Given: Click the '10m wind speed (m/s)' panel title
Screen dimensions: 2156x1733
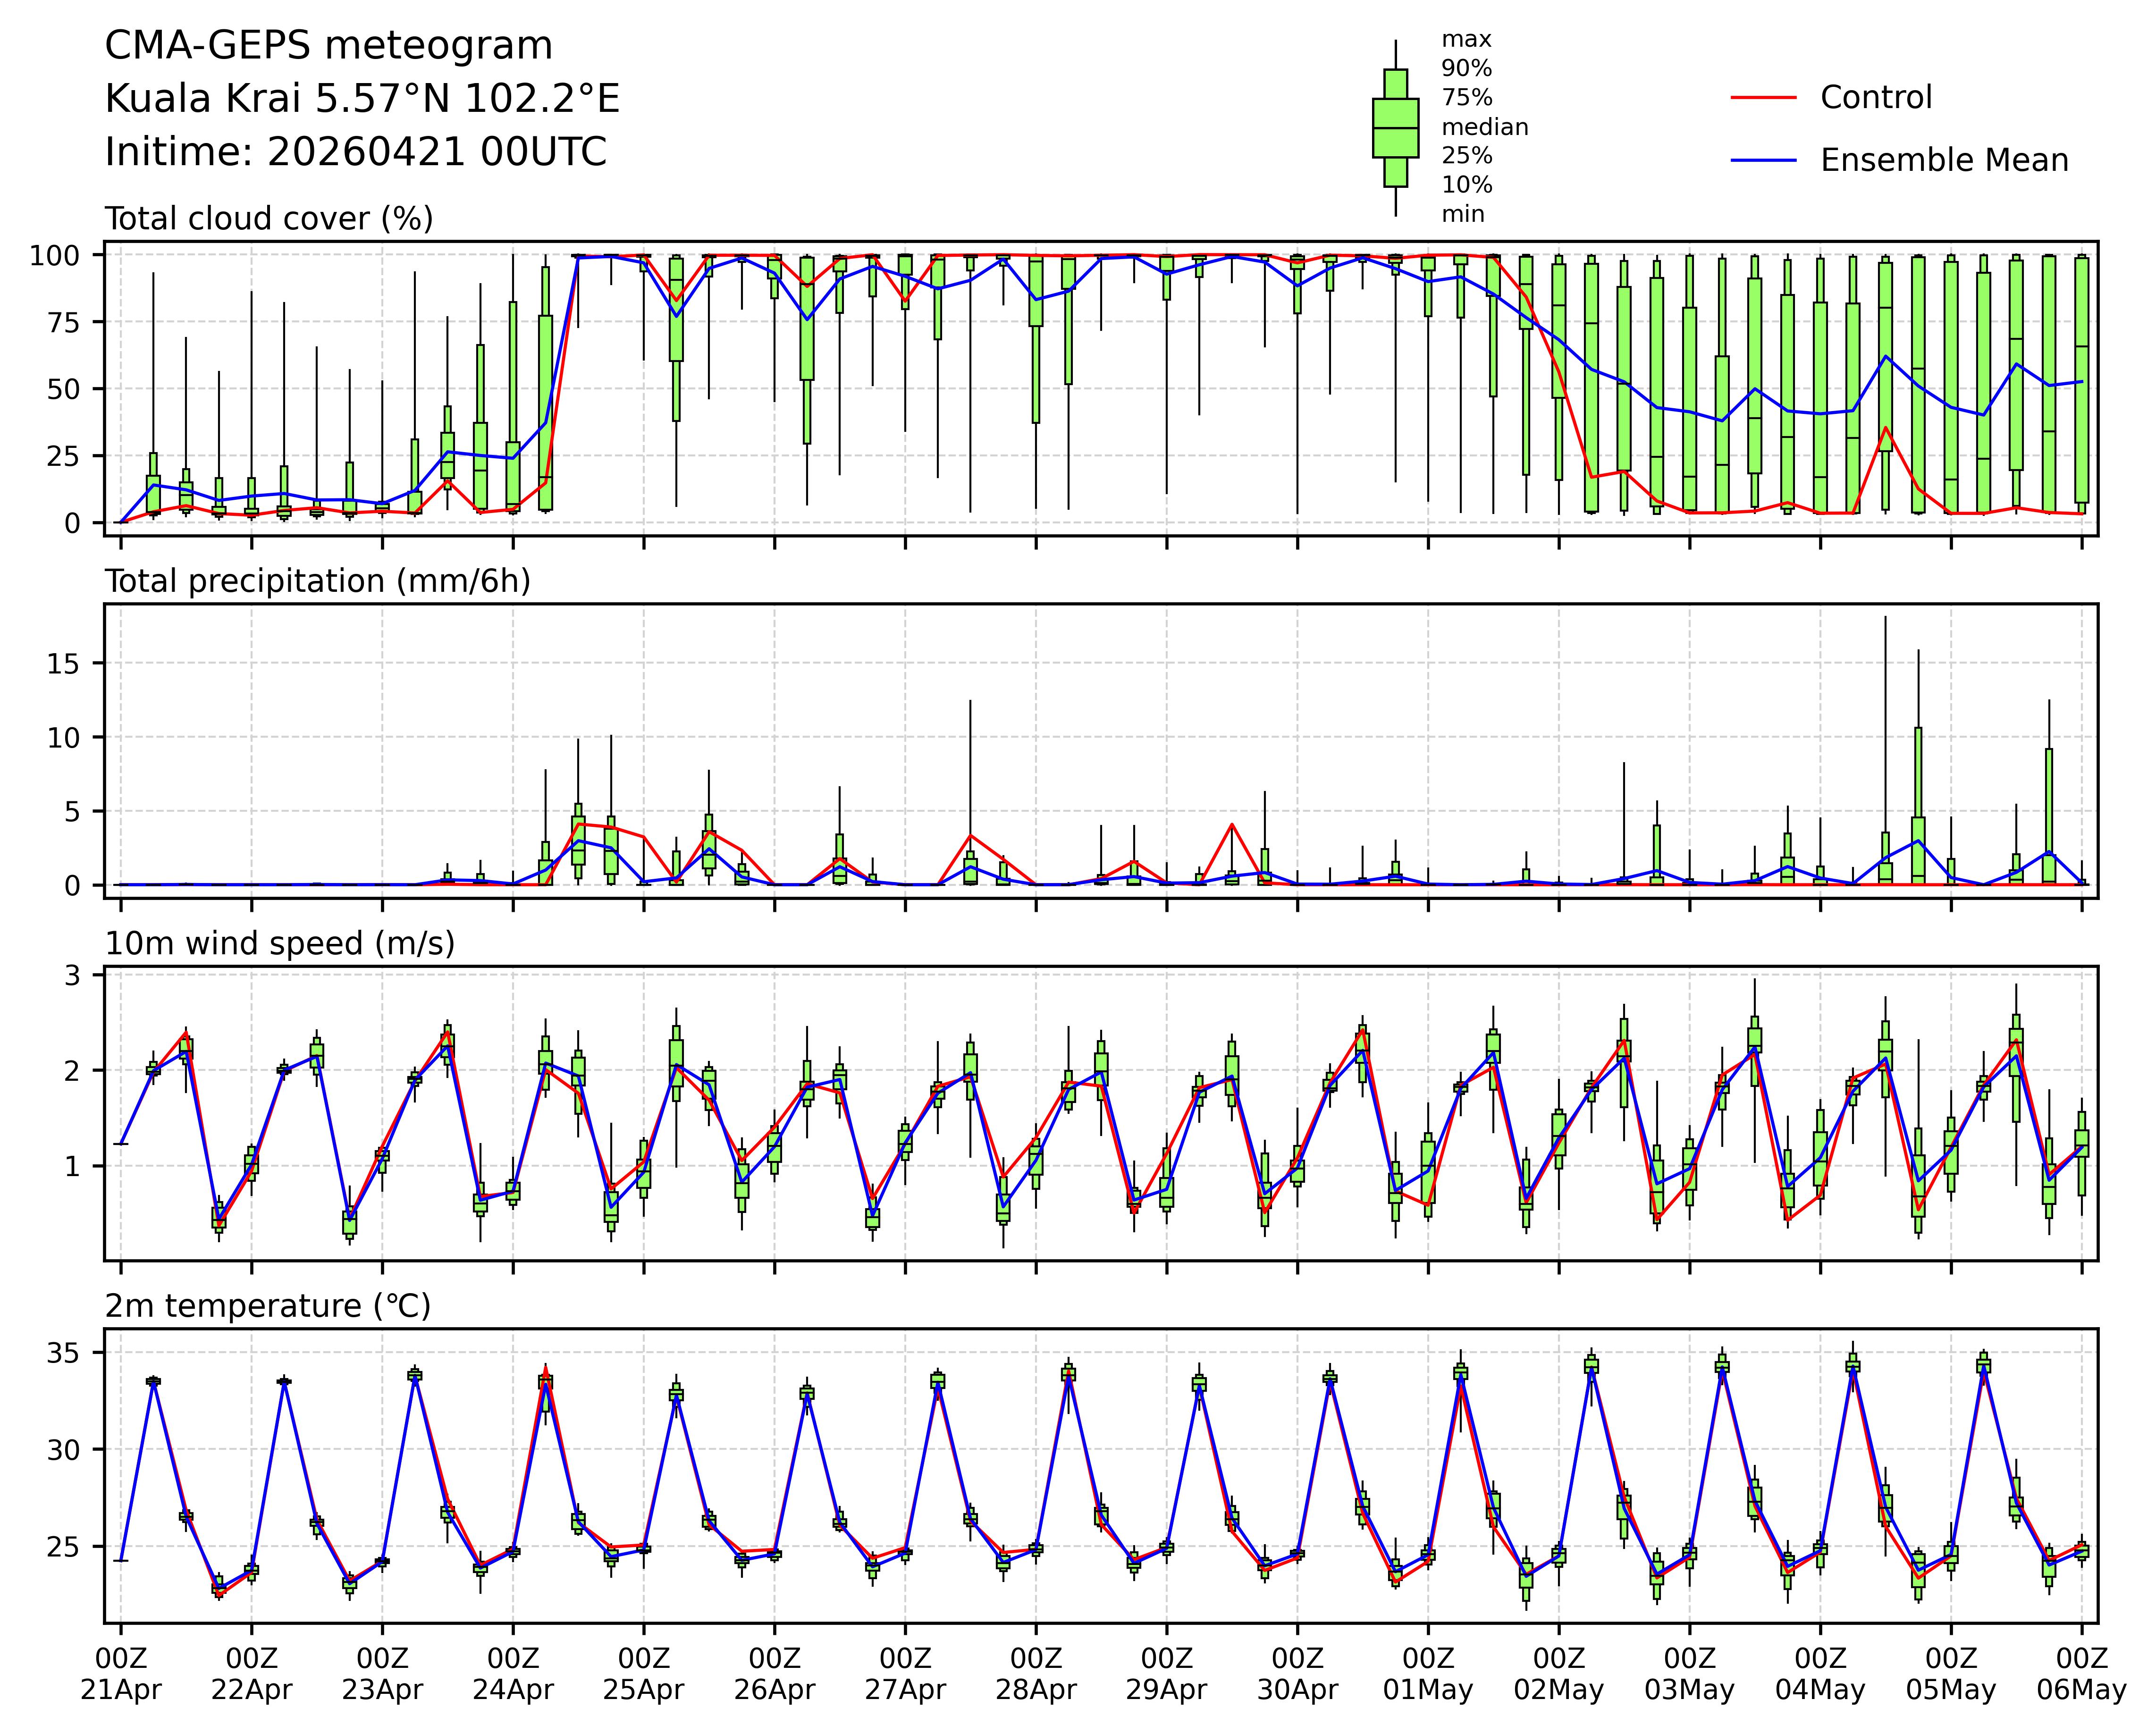Looking at the screenshot, I should pyautogui.click(x=280, y=943).
